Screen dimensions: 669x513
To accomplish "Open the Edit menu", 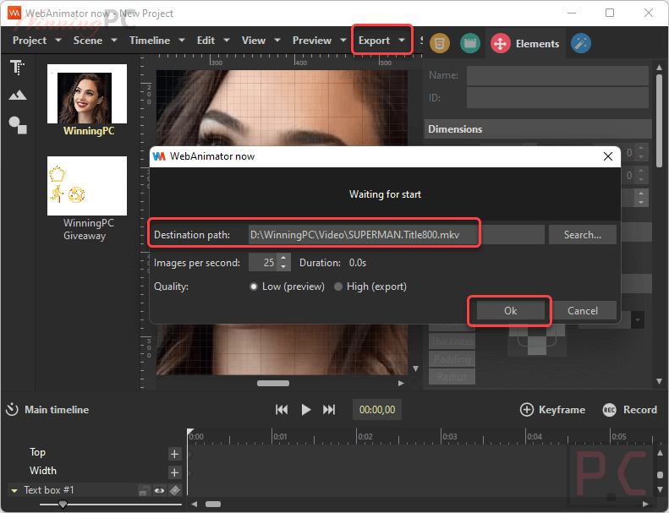I will [206, 41].
